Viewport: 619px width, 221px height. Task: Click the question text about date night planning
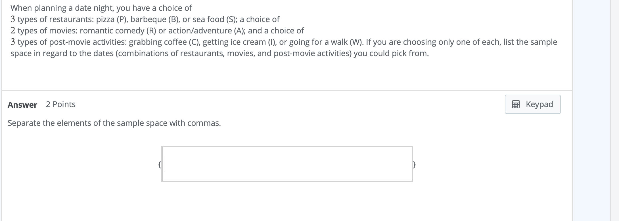tap(101, 8)
